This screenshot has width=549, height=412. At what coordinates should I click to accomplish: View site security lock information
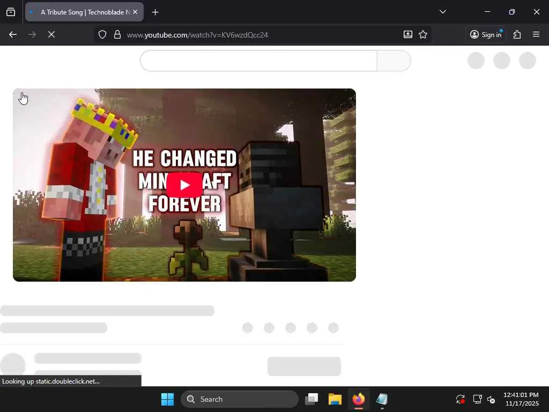117,34
